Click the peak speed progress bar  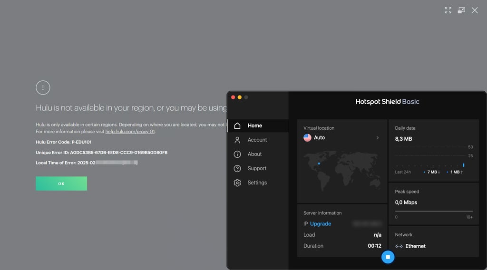click(434, 212)
